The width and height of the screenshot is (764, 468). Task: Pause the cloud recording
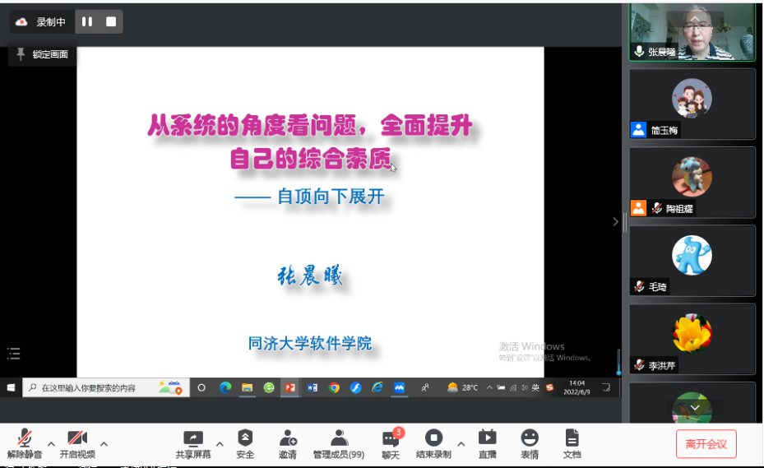[x=87, y=22]
